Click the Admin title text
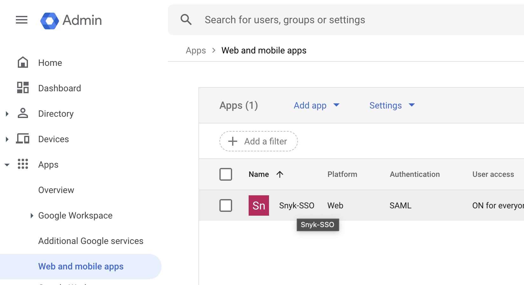The height and width of the screenshot is (285, 524). tap(82, 20)
